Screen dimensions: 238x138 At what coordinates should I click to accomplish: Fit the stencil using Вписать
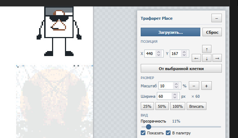click(x=196, y=106)
